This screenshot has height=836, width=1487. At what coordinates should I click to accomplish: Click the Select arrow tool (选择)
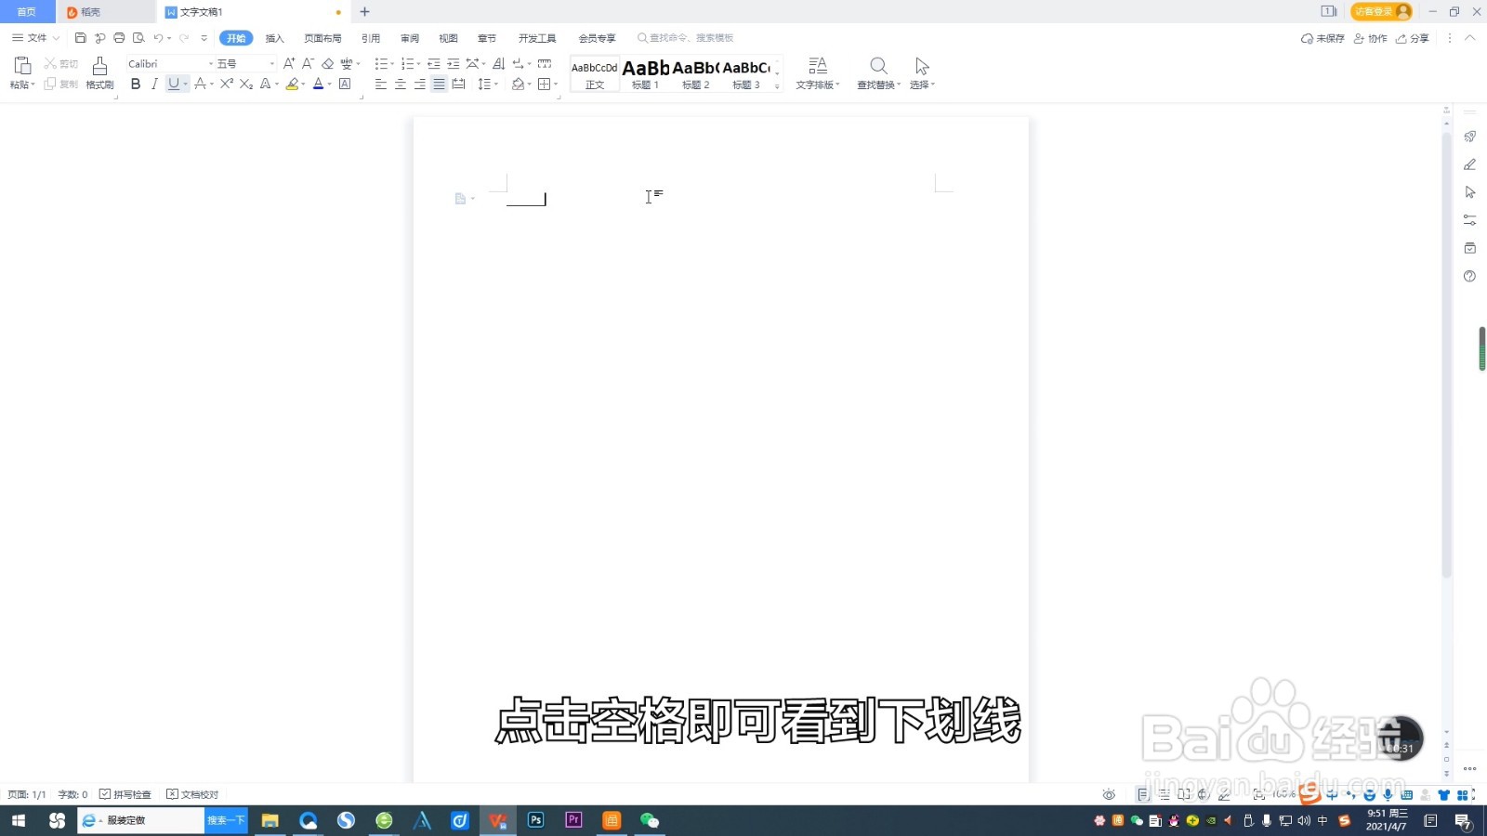(x=922, y=72)
